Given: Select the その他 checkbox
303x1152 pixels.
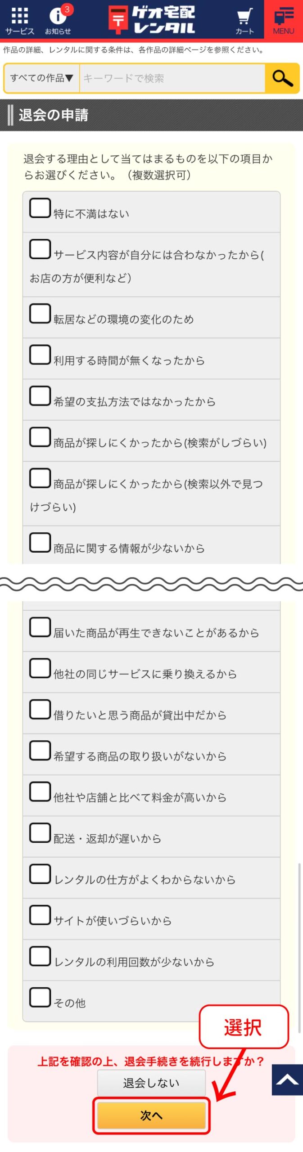Looking at the screenshot, I should [x=40, y=997].
